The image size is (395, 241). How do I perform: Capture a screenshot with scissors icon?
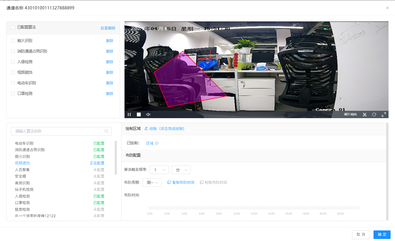pos(365,115)
